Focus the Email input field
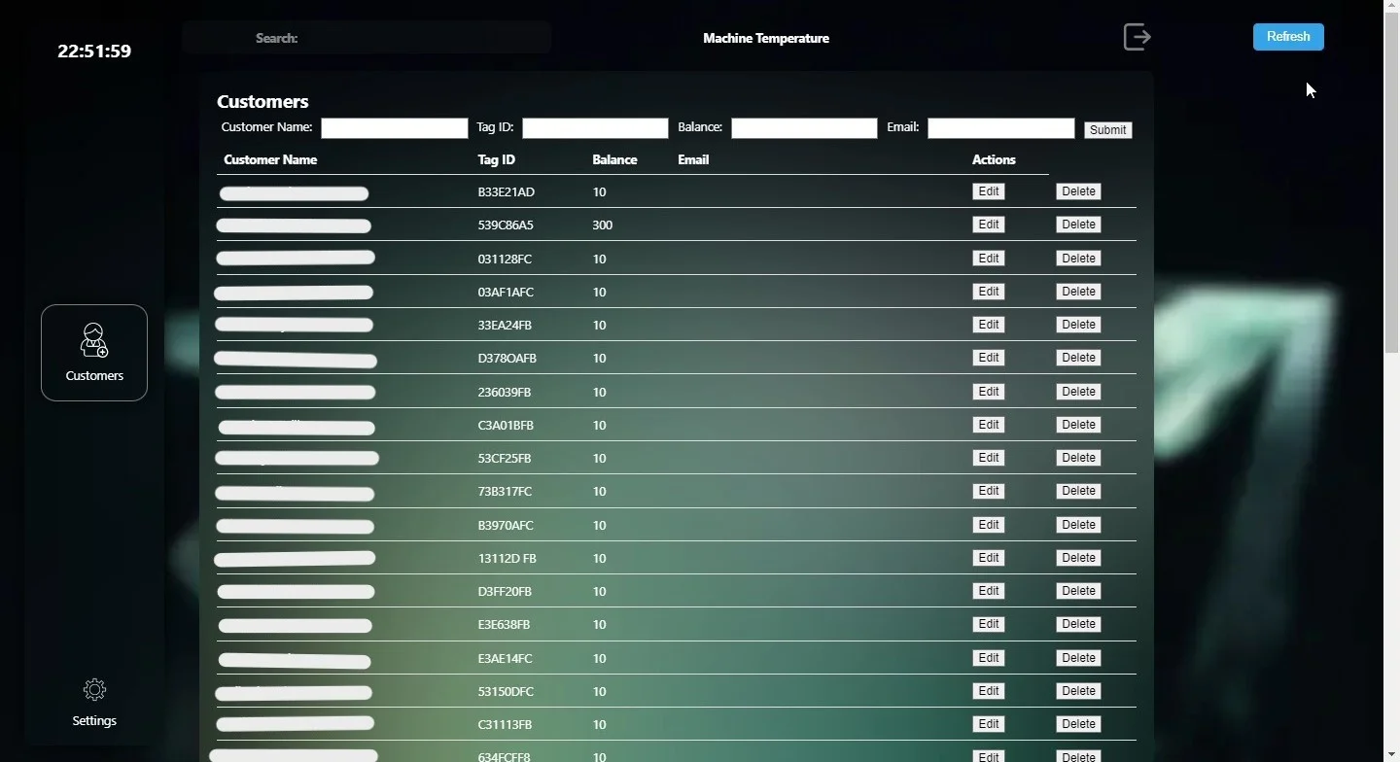This screenshot has width=1400, height=762. [1000, 128]
